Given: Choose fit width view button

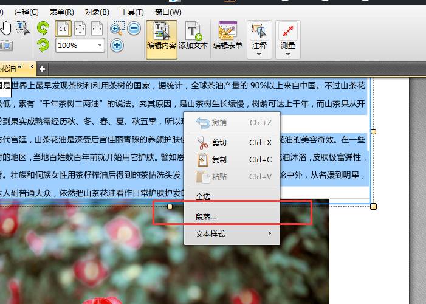Looking at the screenshot, I should coord(97,29).
